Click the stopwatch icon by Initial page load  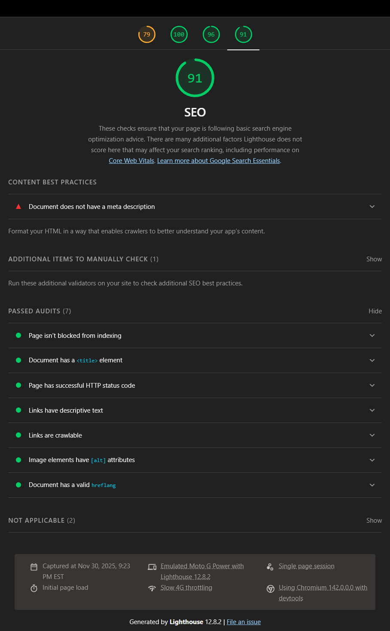[34, 588]
